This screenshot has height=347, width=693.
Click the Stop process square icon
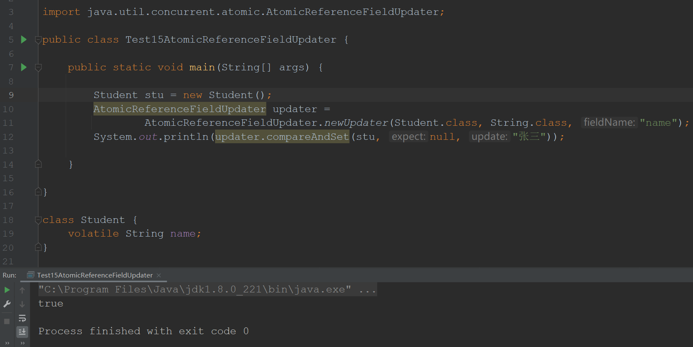coord(7,321)
